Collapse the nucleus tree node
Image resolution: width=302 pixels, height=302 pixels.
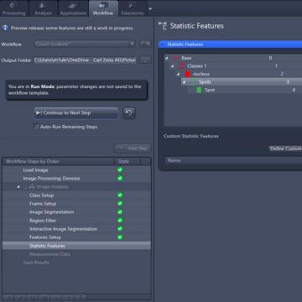(179, 74)
